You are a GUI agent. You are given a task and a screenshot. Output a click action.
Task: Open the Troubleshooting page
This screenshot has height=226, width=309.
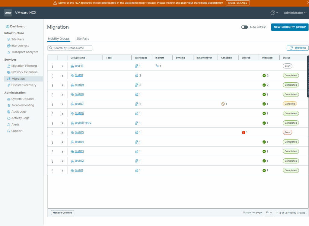(x=22, y=105)
